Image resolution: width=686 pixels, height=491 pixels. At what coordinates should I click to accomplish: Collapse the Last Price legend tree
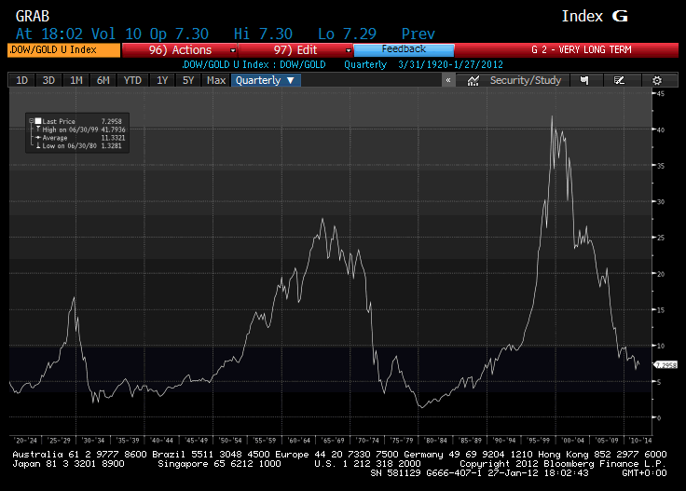coord(31,122)
